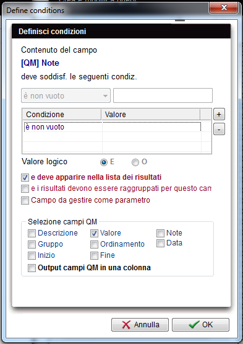Viewport: 243px width, 344px height.
Task: Click the minus button to remove condition
Action: tap(219, 129)
